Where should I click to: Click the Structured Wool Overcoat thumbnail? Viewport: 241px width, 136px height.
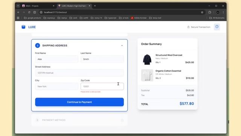[x=147, y=59]
